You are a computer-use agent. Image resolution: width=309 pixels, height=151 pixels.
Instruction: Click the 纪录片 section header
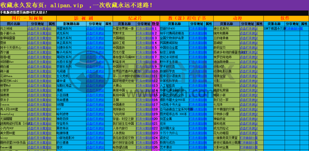pyautogui.click(x=136, y=19)
